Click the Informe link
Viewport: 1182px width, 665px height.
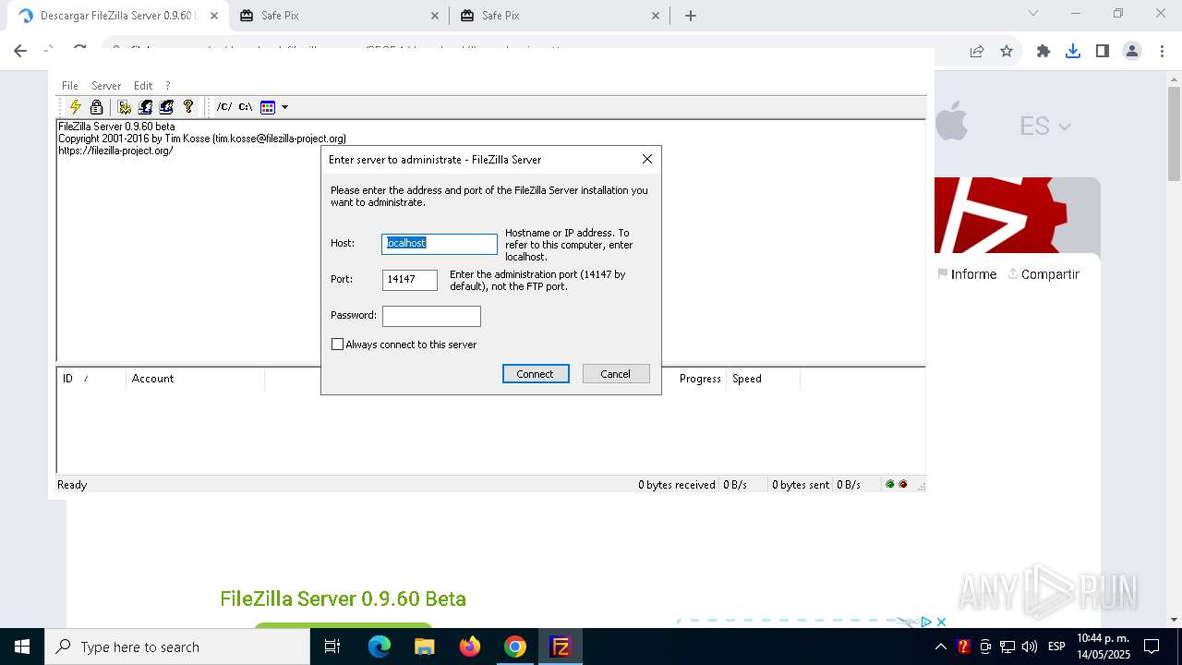967,274
